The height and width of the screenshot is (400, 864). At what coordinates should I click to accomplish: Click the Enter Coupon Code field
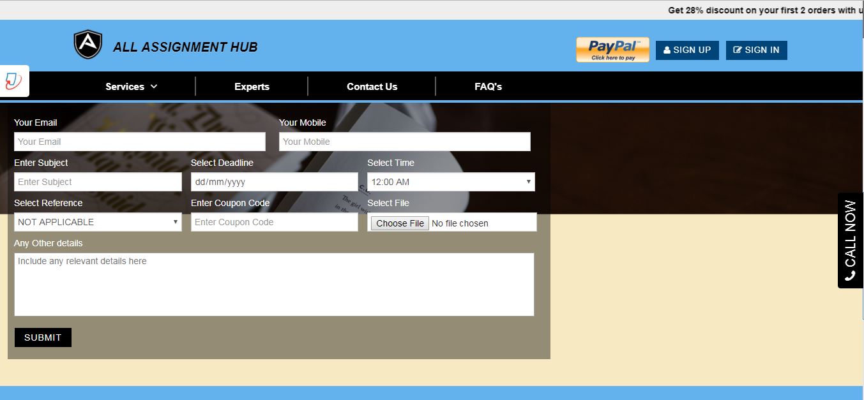[274, 222]
